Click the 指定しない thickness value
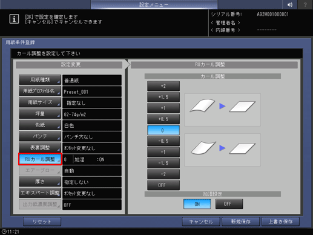The image size is (313, 235). 92,182
